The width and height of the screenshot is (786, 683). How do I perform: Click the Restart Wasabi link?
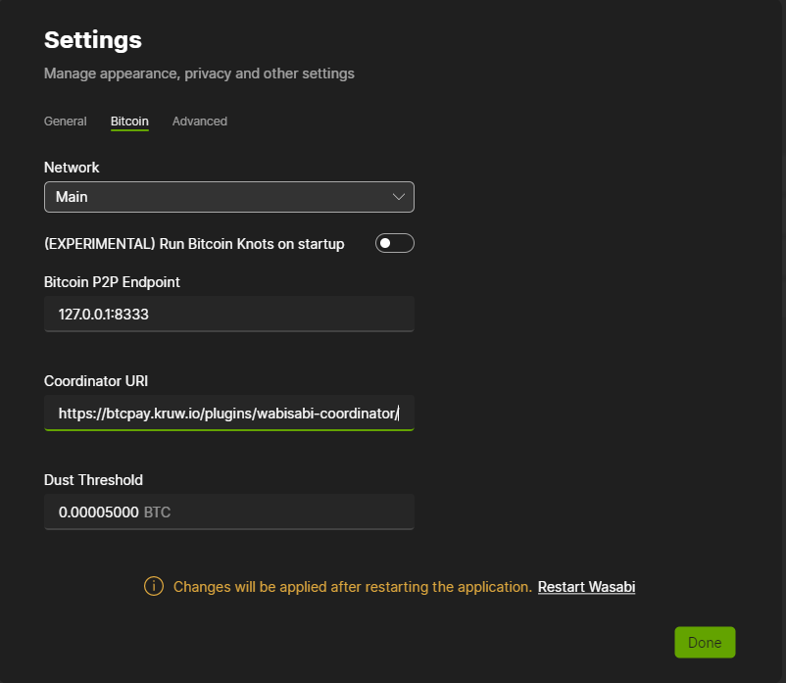click(586, 587)
